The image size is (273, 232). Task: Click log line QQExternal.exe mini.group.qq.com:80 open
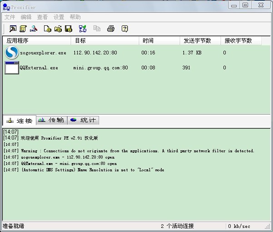click(x=60, y=164)
